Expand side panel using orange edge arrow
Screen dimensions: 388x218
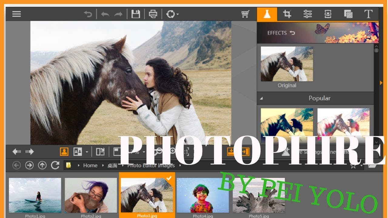click(381, 82)
